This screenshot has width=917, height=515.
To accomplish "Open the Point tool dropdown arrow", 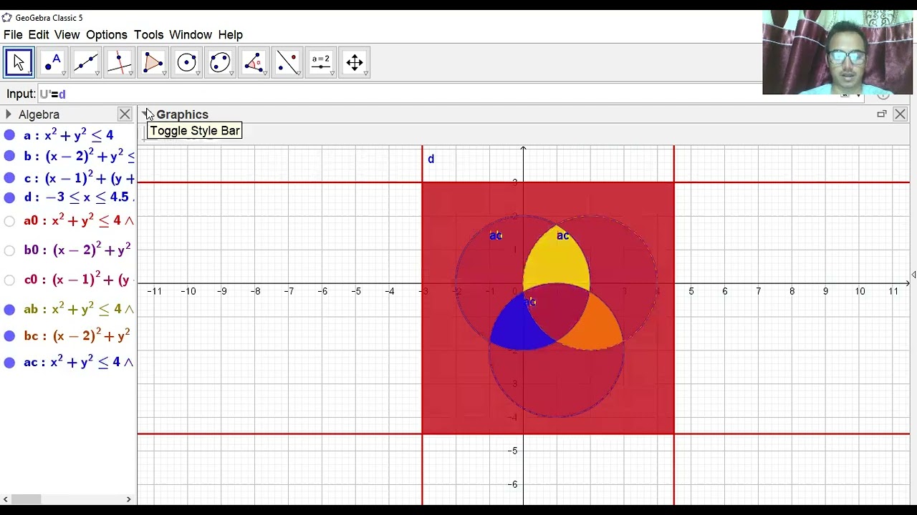I will tap(64, 73).
